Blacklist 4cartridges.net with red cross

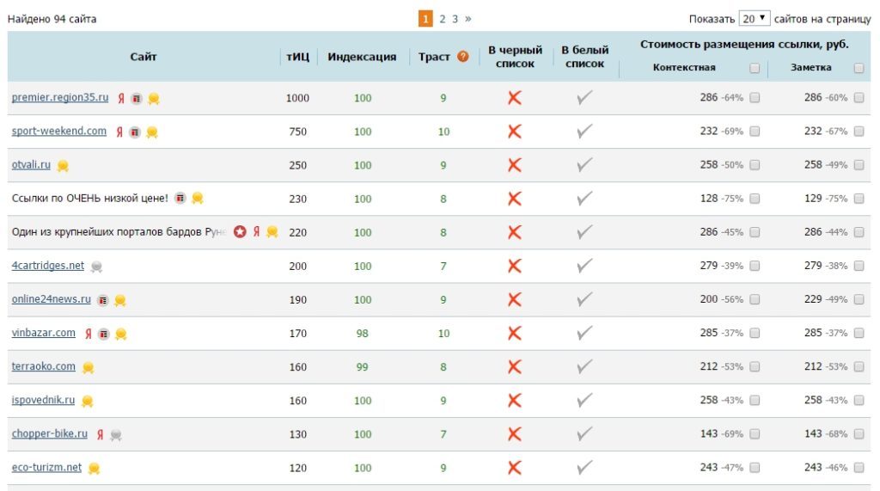click(515, 266)
